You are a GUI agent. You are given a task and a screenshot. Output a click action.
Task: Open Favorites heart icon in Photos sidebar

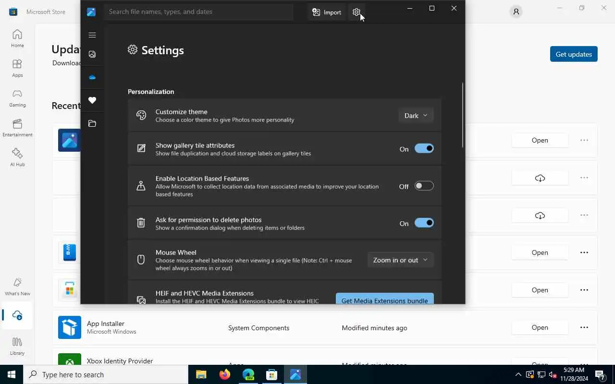(92, 100)
